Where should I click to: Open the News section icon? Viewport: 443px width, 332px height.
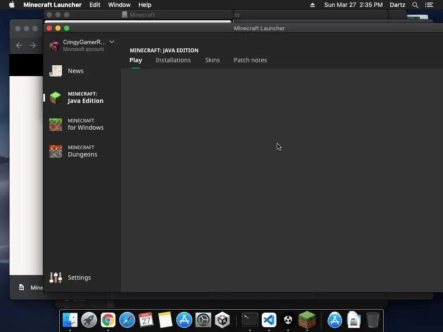tap(56, 71)
